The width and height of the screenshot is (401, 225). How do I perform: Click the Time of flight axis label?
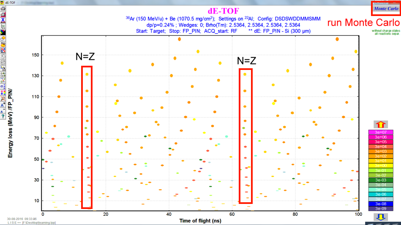pos(200,220)
